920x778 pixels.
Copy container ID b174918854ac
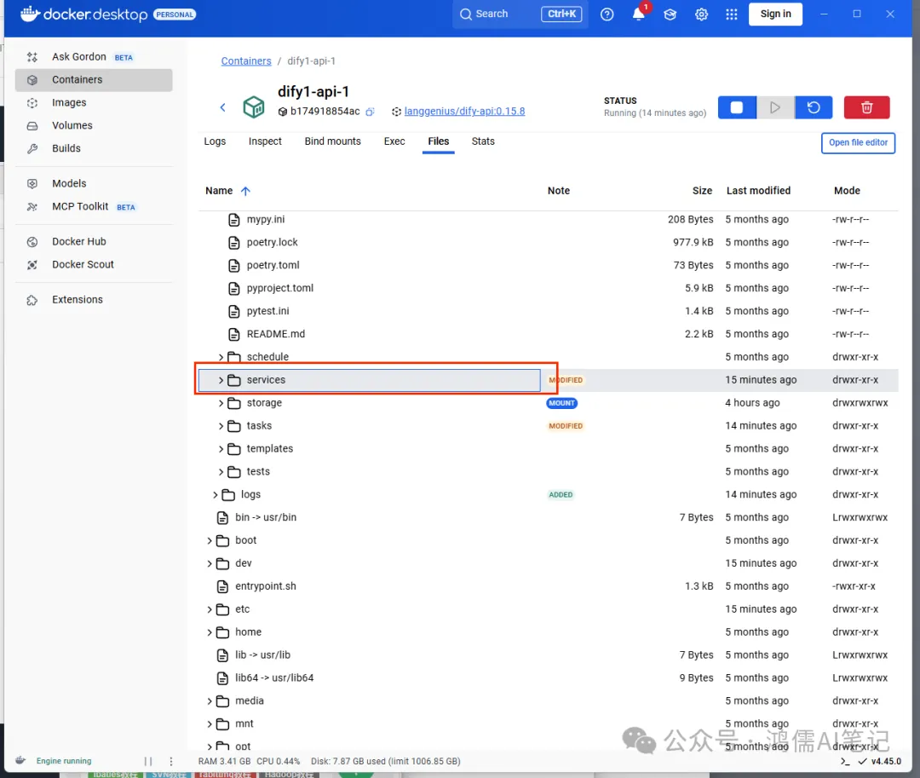click(370, 112)
